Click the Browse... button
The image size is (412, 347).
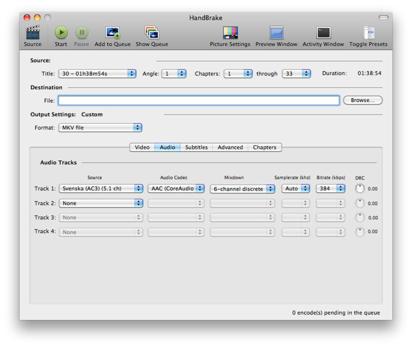362,100
